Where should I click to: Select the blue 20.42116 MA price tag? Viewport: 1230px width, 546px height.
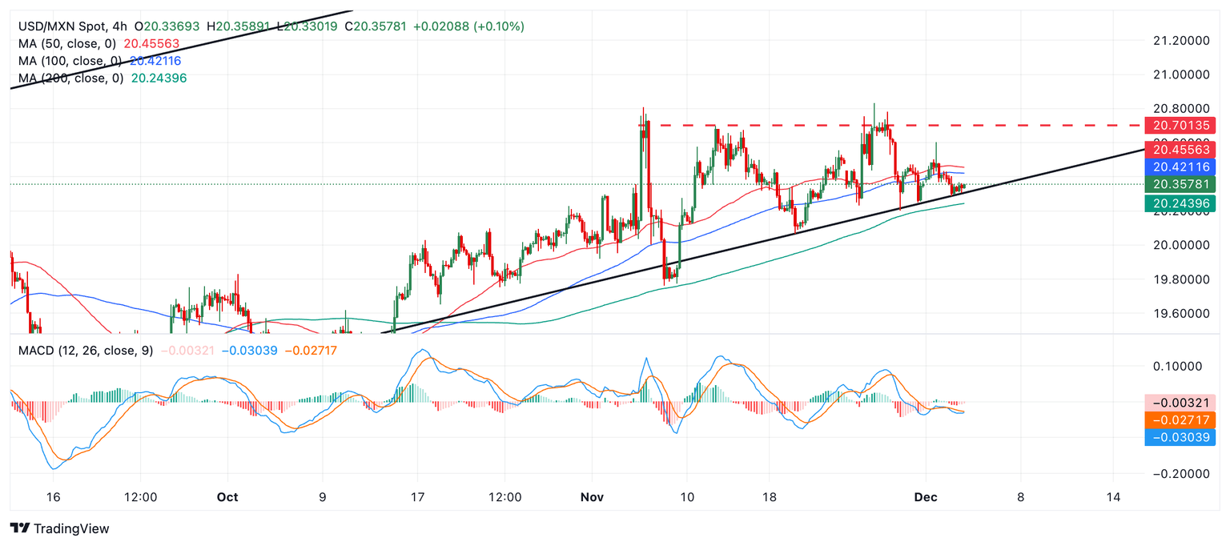1180,167
